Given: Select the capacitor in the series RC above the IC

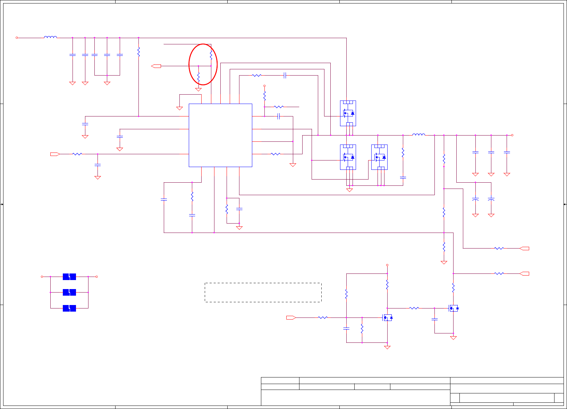Looking at the screenshot, I should (x=285, y=75).
